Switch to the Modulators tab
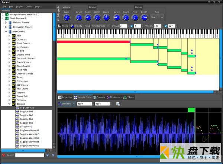This screenshot has width=223, height=164. tap(114, 97)
